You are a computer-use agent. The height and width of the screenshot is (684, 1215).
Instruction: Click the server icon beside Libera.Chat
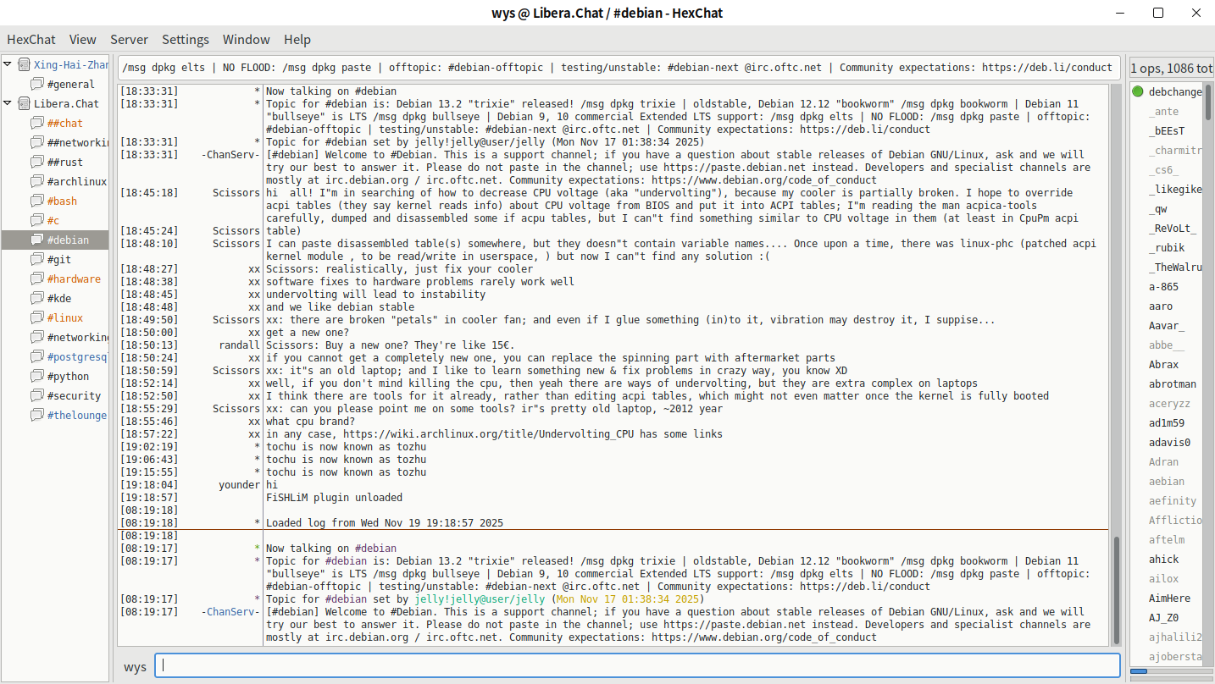[x=24, y=104]
